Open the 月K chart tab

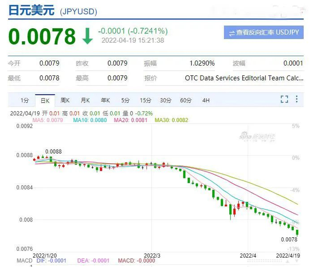point(85,100)
